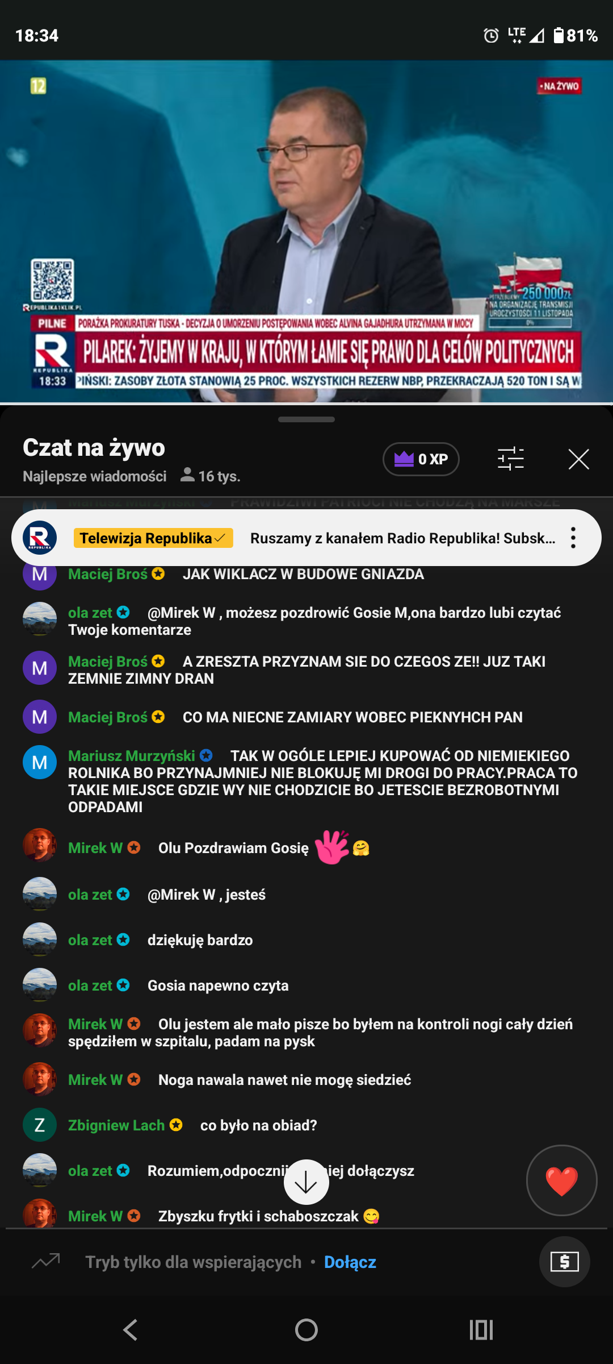Tap the 16 tys. viewers count
This screenshot has width=613, height=1364.
211,476
